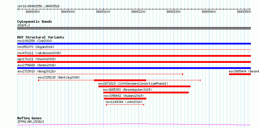Select the blue nsv1061590 variant bar
Screen dimensions: 259x128
134,44
